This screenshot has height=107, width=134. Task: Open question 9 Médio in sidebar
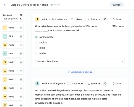[12, 97]
